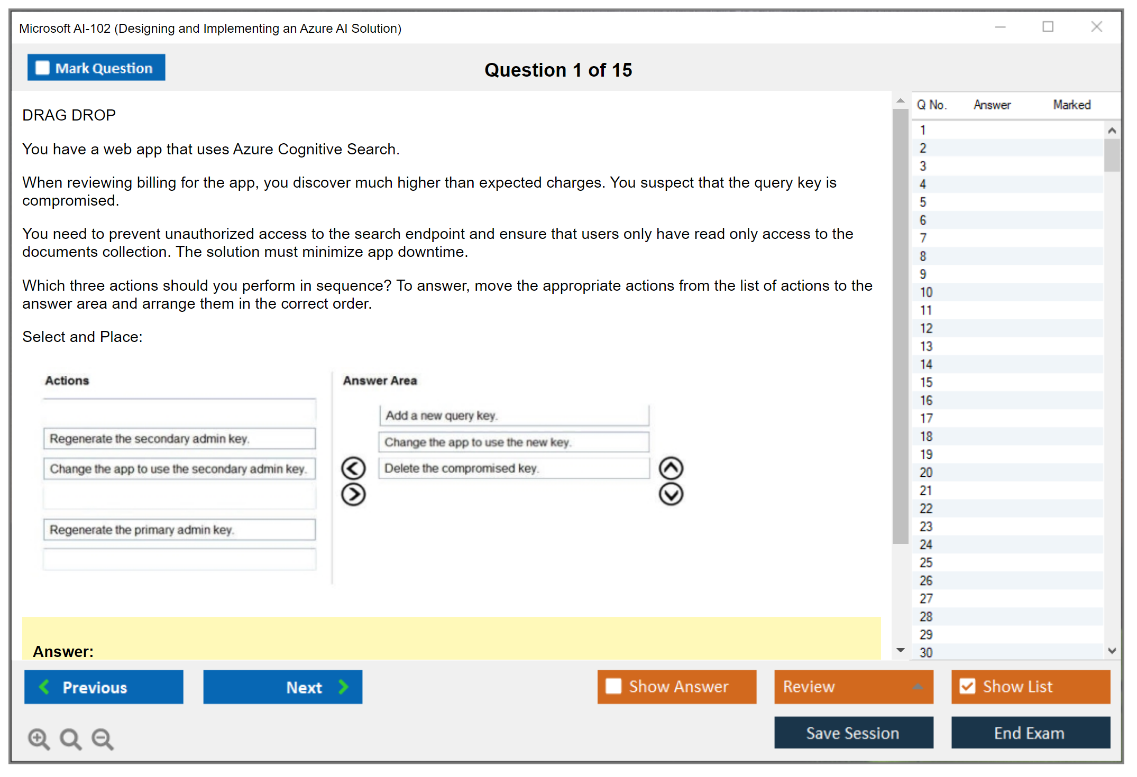The width and height of the screenshot is (1137, 777).
Task: Click the question list scrollbar thumb
Action: coord(1112,155)
